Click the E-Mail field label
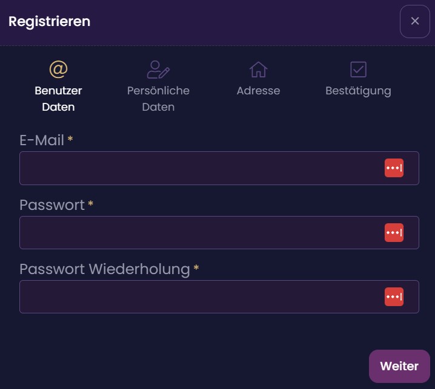 tap(42, 140)
